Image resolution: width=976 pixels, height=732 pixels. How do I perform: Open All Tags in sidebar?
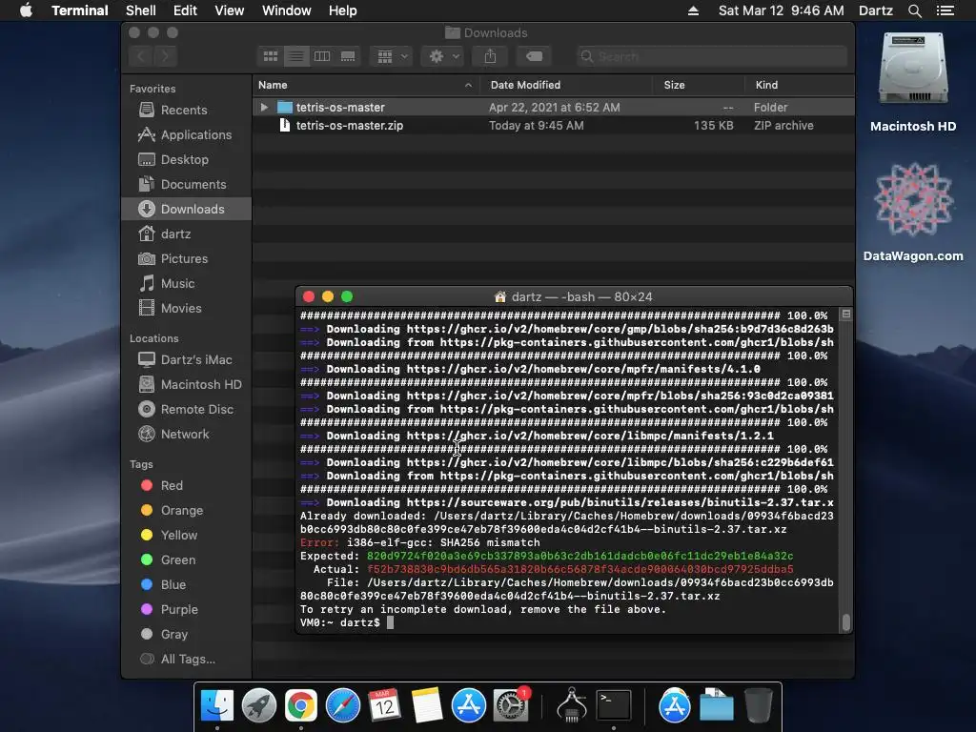click(188, 660)
